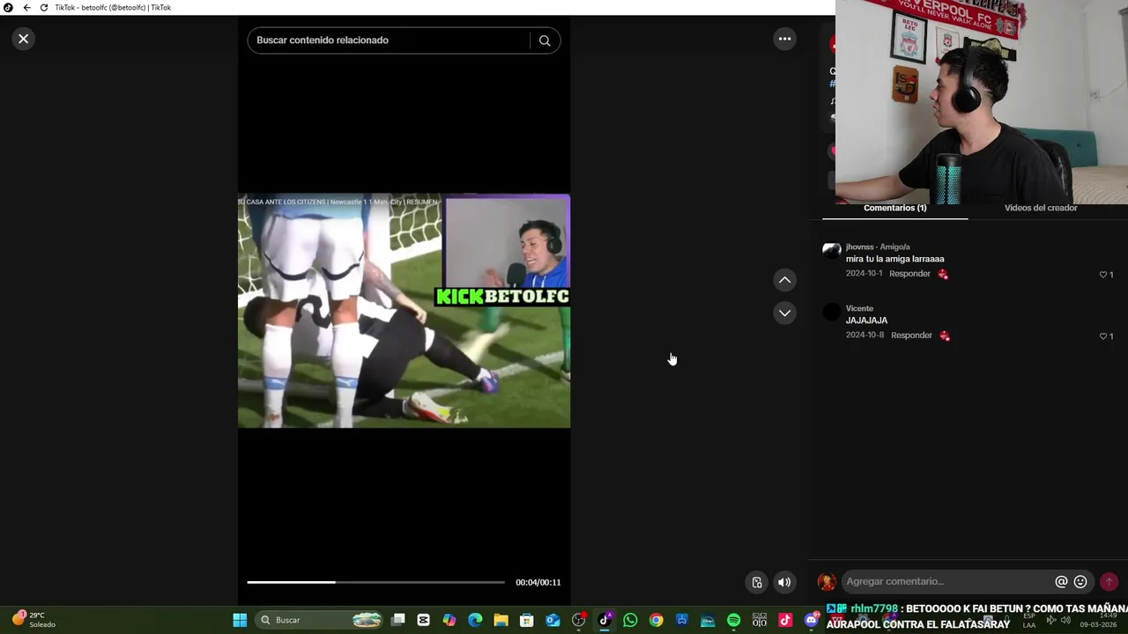This screenshot has width=1128, height=634.
Task: Open the Windows Start menu
Action: click(x=240, y=620)
